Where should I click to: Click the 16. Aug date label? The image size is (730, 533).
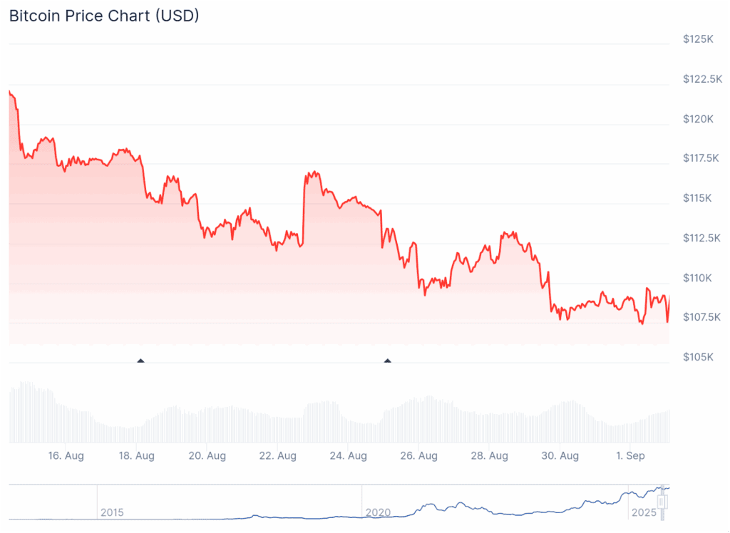[x=65, y=456]
